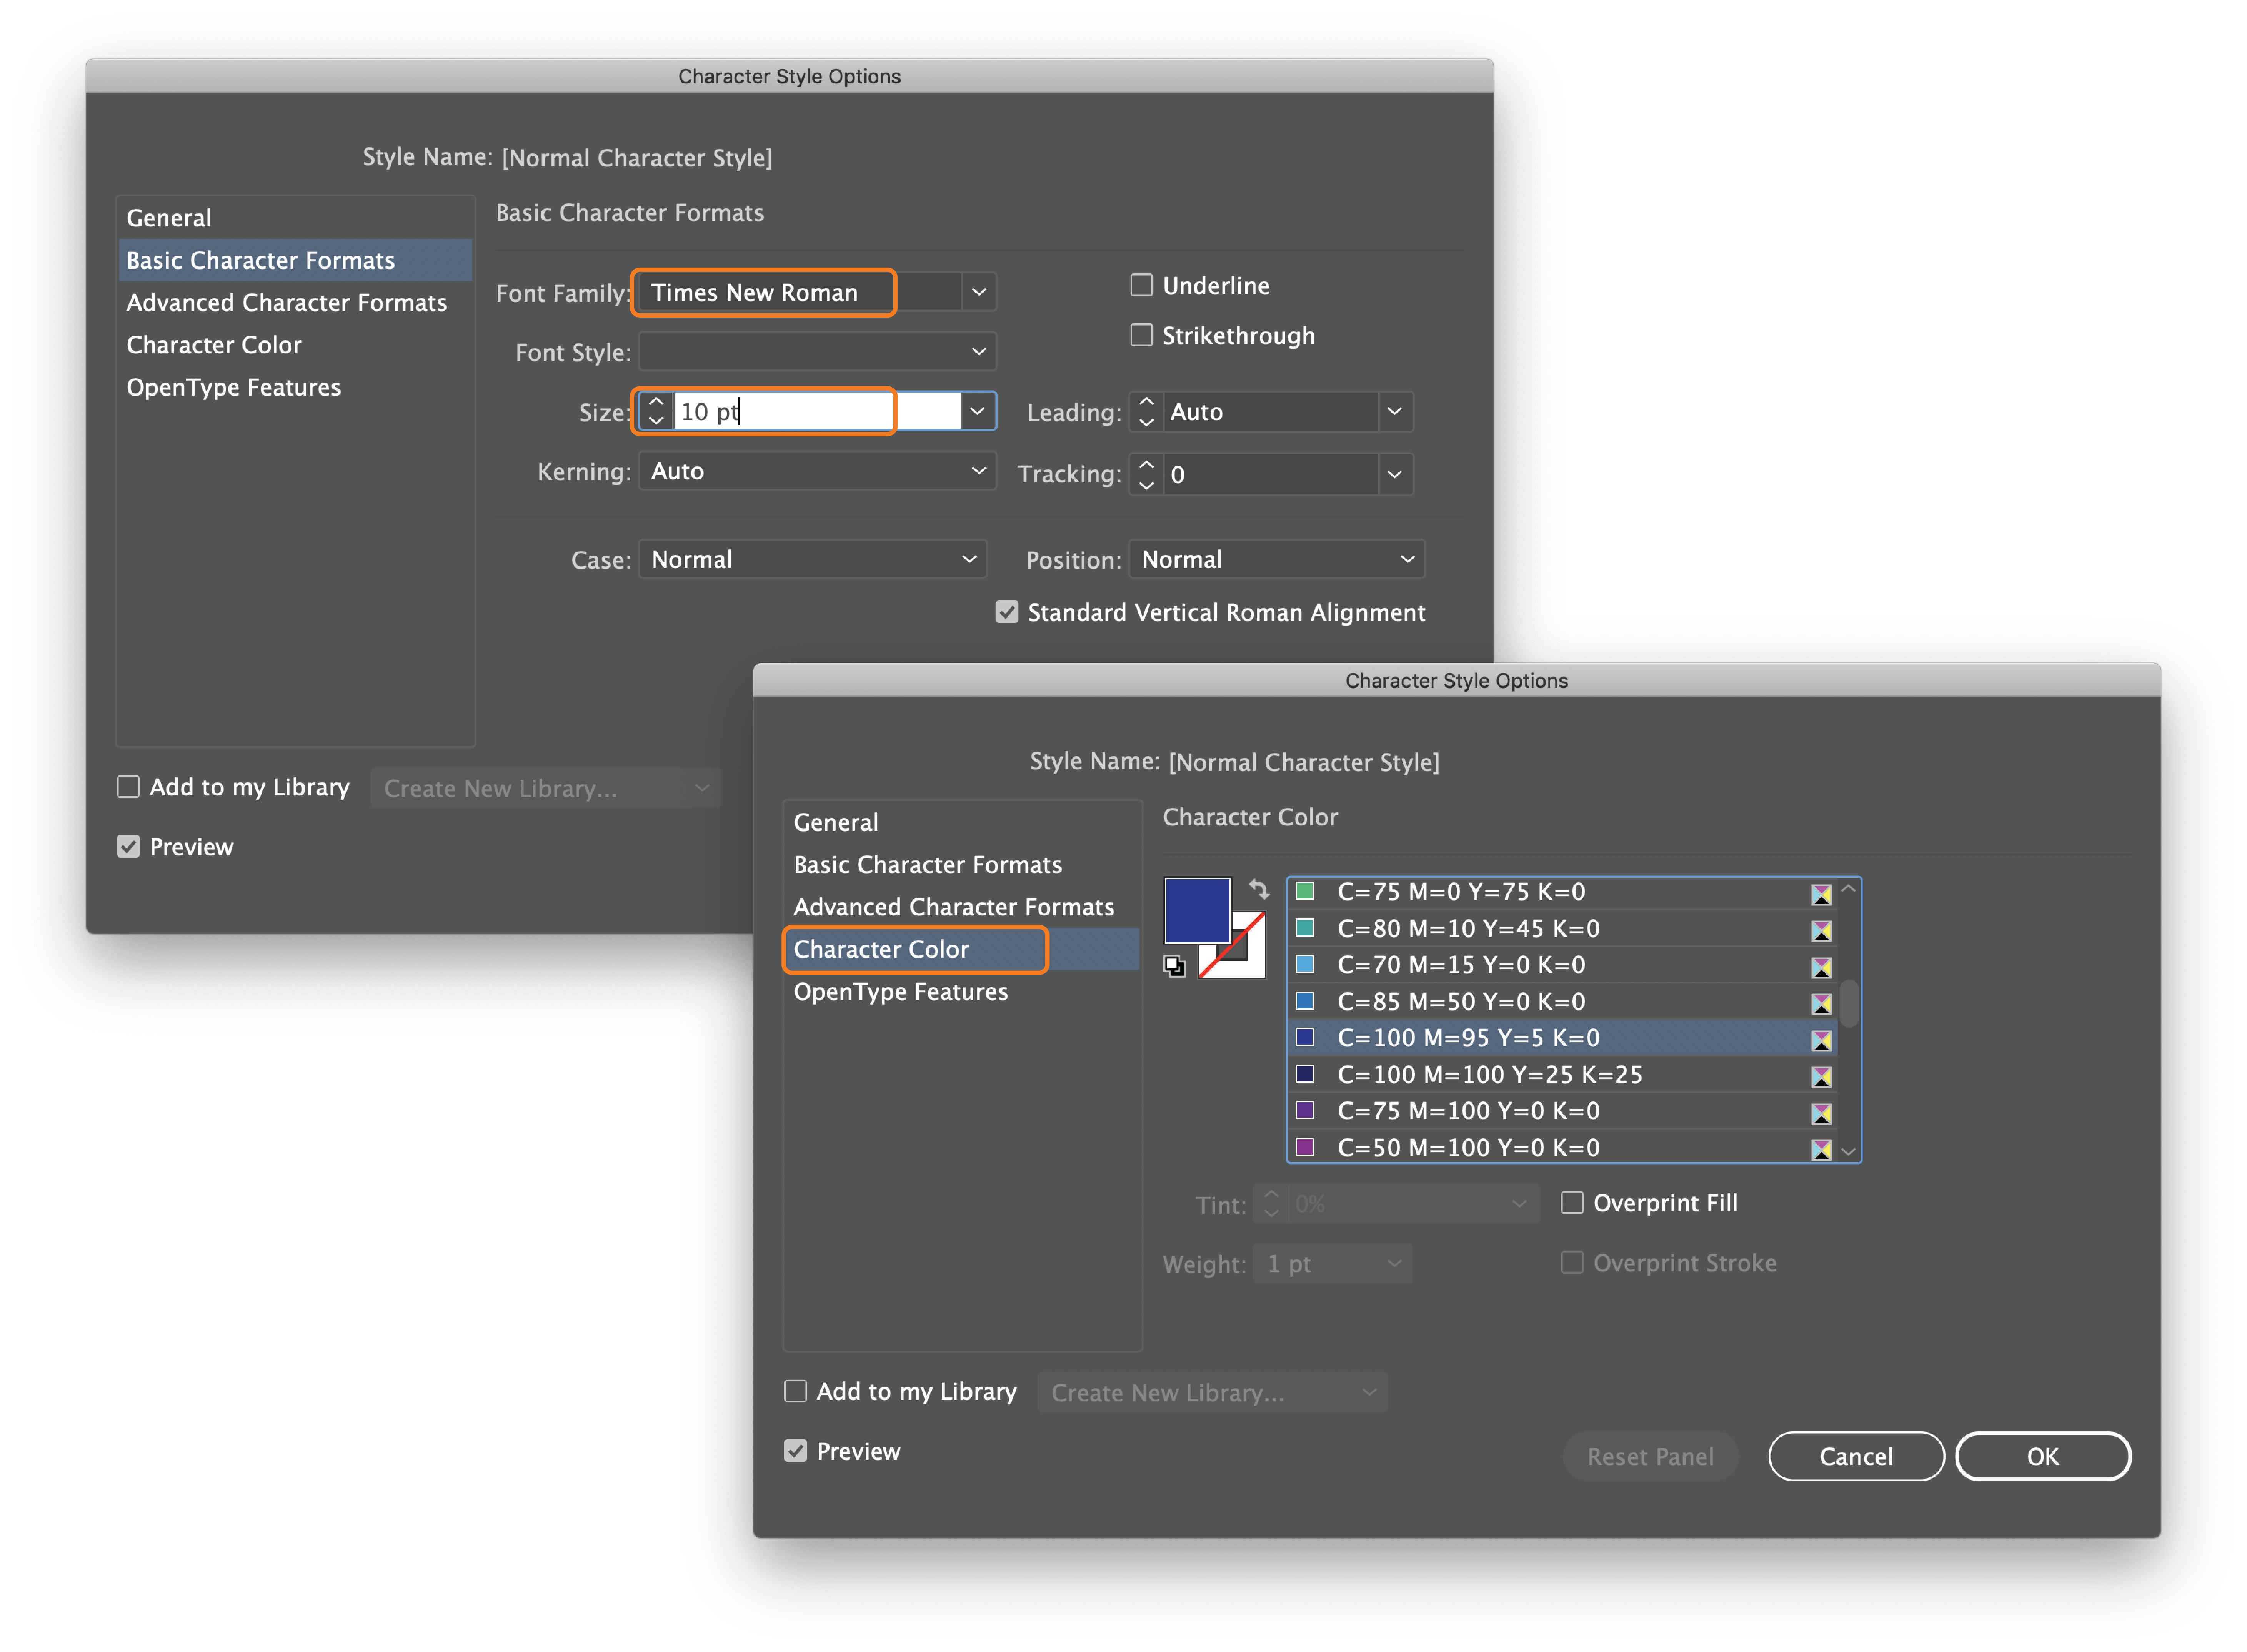
Task: Select swatch row C=50 M=100 Y=0 K=0
Action: point(1563,1147)
